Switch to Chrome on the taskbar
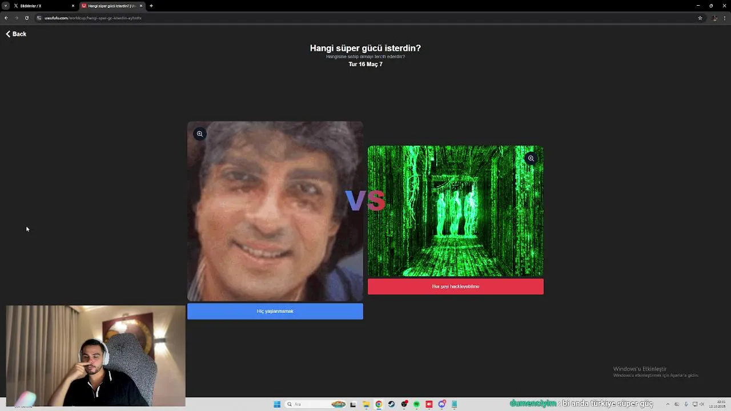The image size is (731, 411). (379, 404)
